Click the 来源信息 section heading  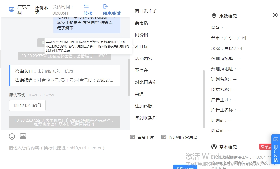(x=228, y=16)
